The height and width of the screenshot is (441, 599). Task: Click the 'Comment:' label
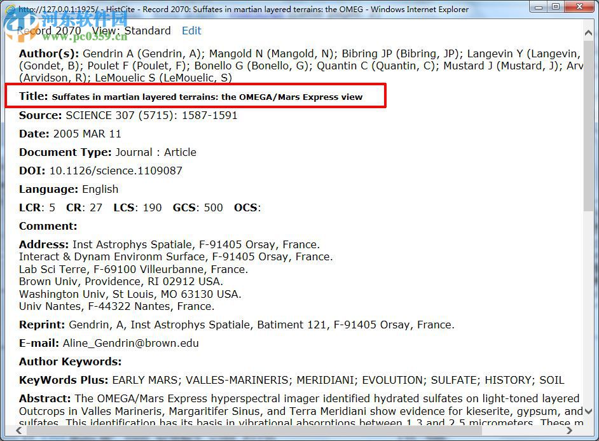(x=48, y=227)
